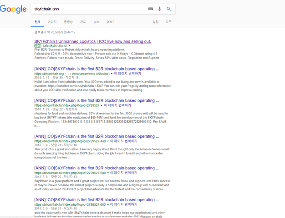Screen dimensions: 285x218
Task: Expand dropdown arrow beside topic=2799527.580 URL
Action: [108, 173]
